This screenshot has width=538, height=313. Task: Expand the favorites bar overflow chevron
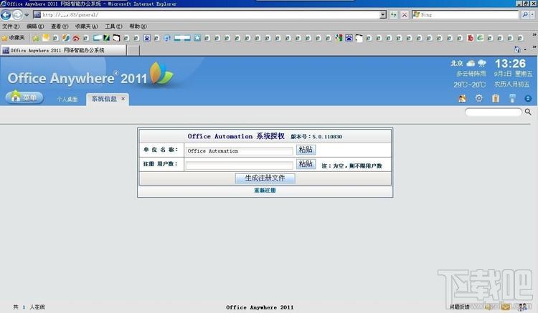tap(534, 34)
